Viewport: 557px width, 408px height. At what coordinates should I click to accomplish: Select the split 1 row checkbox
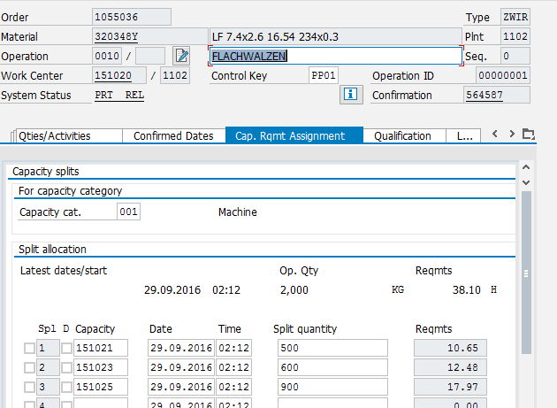tap(29, 348)
